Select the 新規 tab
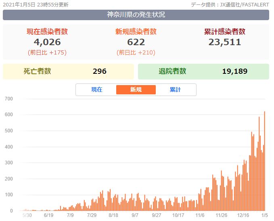 tap(136, 90)
